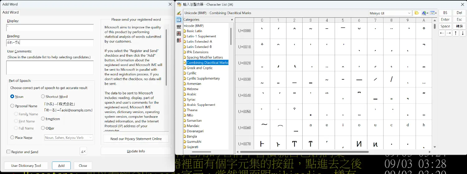This screenshot has width=467, height=174.
Task: Select the Place Name radio button
Action: pos(12,138)
